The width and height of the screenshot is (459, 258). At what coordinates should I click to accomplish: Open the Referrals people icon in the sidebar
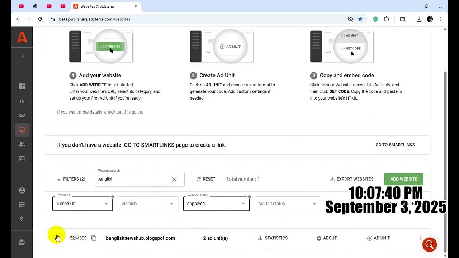tap(22, 144)
